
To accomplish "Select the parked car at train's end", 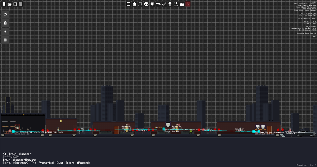I will (x=305, y=133).
